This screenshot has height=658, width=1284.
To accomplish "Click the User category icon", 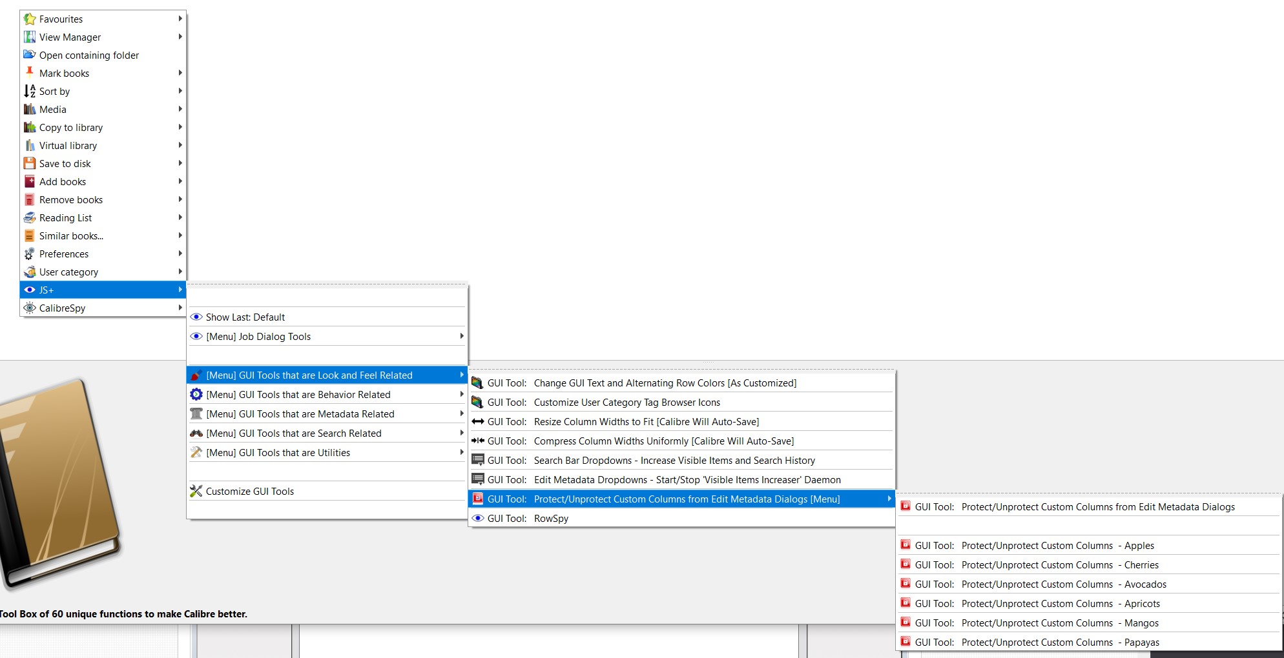I will coord(30,272).
